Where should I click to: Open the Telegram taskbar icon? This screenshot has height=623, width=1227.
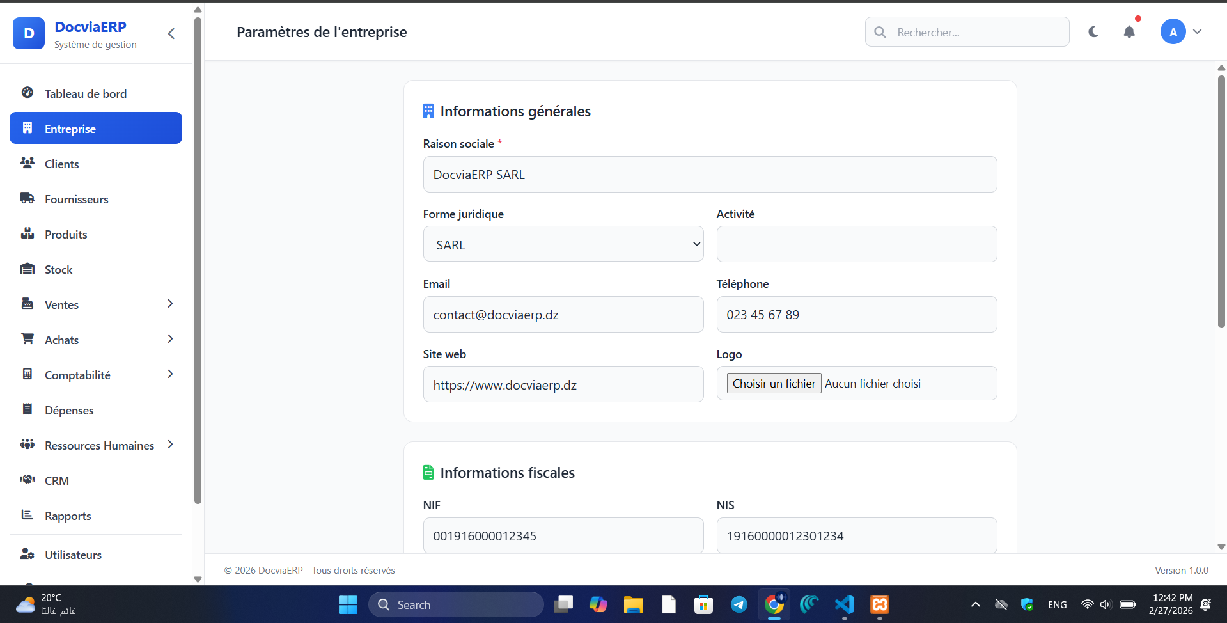[x=739, y=604]
